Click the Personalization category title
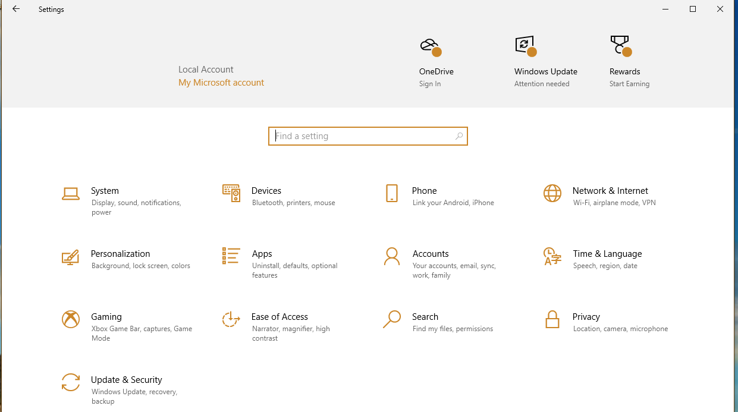This screenshot has width=738, height=412. [120, 254]
